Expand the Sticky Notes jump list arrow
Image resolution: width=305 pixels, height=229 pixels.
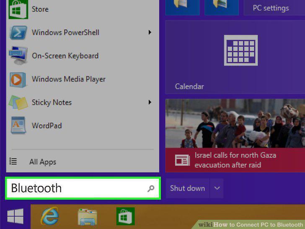coord(150,102)
